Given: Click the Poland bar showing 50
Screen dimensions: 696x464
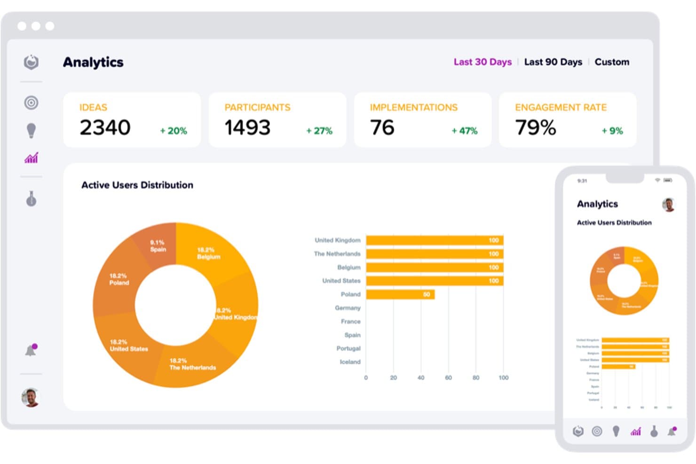Looking at the screenshot, I should click(x=400, y=294).
